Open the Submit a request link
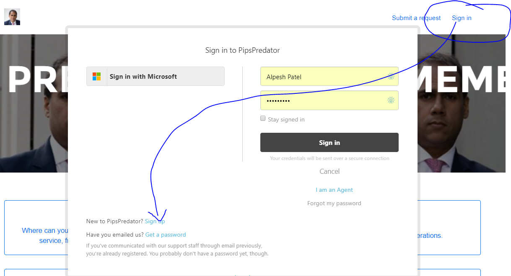The width and height of the screenshot is (511, 276). (x=416, y=18)
